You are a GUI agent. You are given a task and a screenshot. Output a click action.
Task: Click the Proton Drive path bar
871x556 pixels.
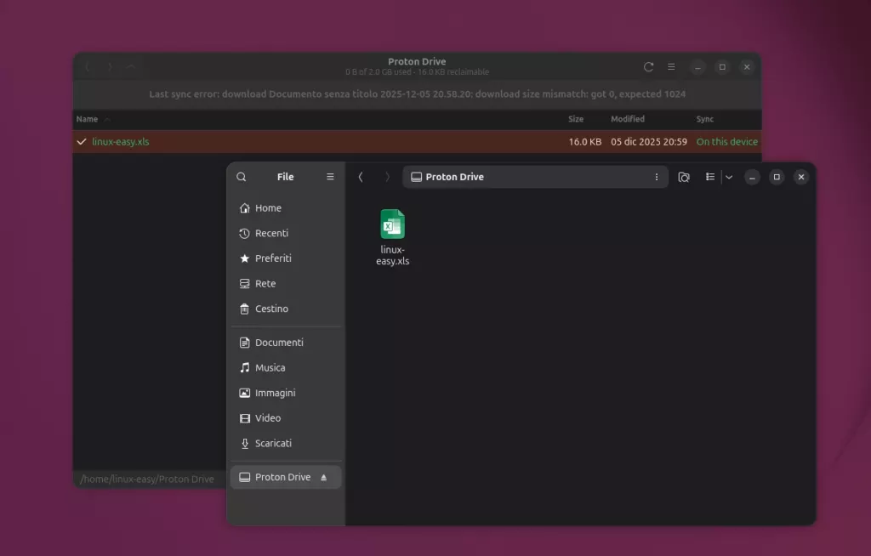click(x=536, y=177)
